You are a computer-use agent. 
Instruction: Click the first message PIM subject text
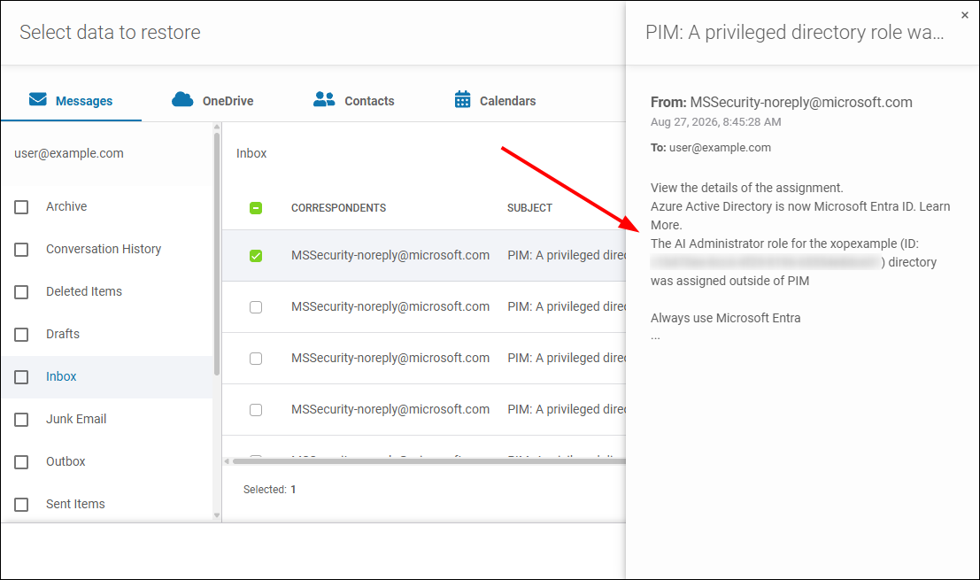click(567, 255)
